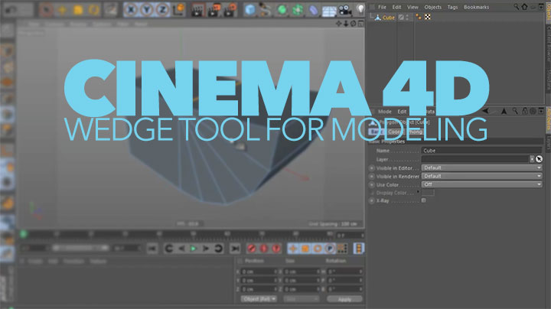Toggle X axis lock
Viewport: 551px width, 309px height.
(131, 9)
